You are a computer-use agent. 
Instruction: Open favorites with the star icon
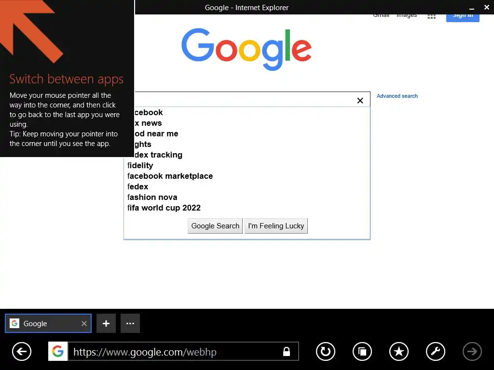[x=399, y=351]
